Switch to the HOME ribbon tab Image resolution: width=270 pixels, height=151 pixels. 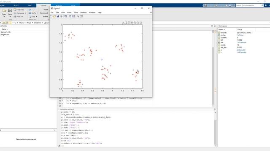tap(2, 5)
